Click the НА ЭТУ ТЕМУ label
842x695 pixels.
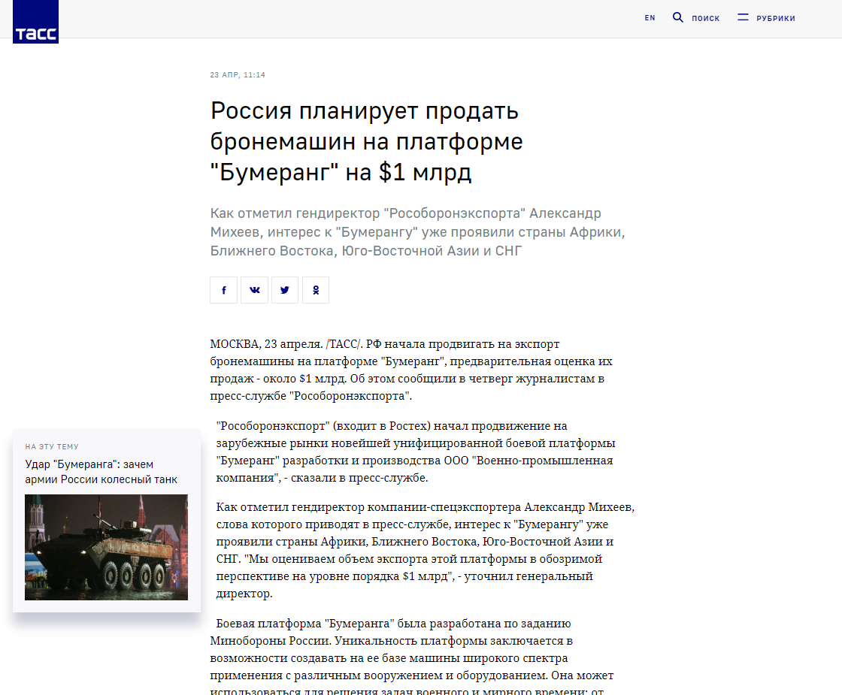(x=52, y=446)
